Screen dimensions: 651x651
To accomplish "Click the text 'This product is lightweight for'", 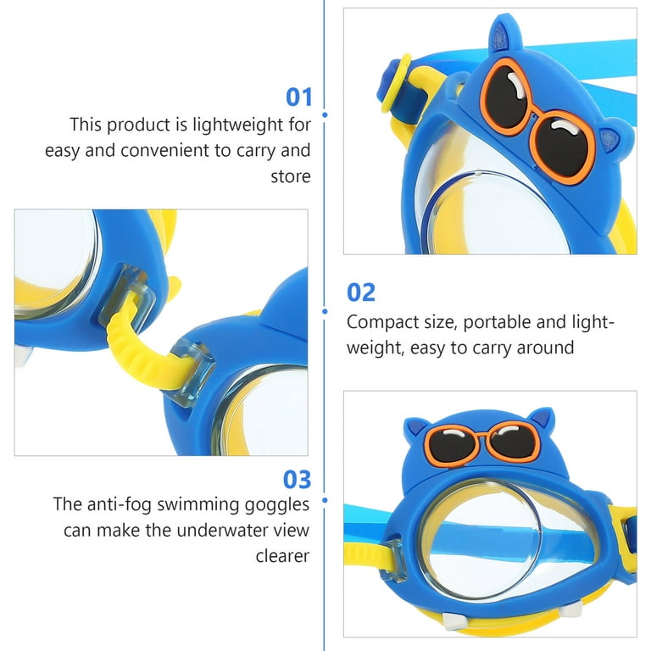I will coord(190,125).
